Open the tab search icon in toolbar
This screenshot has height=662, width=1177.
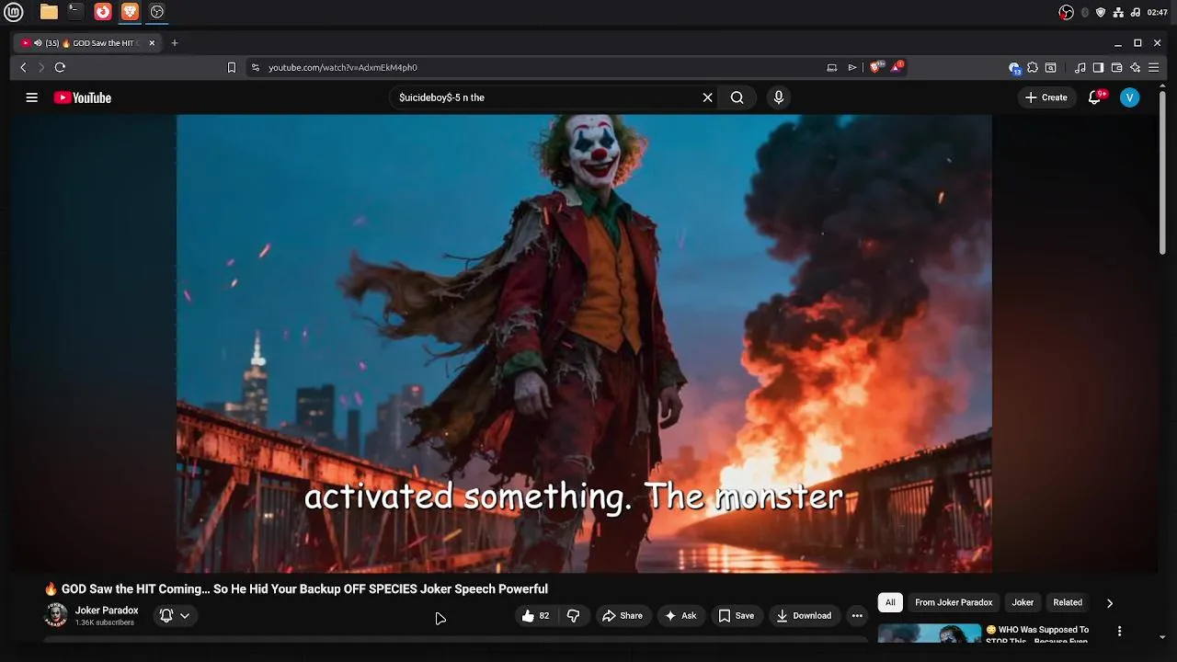[x=1051, y=67]
